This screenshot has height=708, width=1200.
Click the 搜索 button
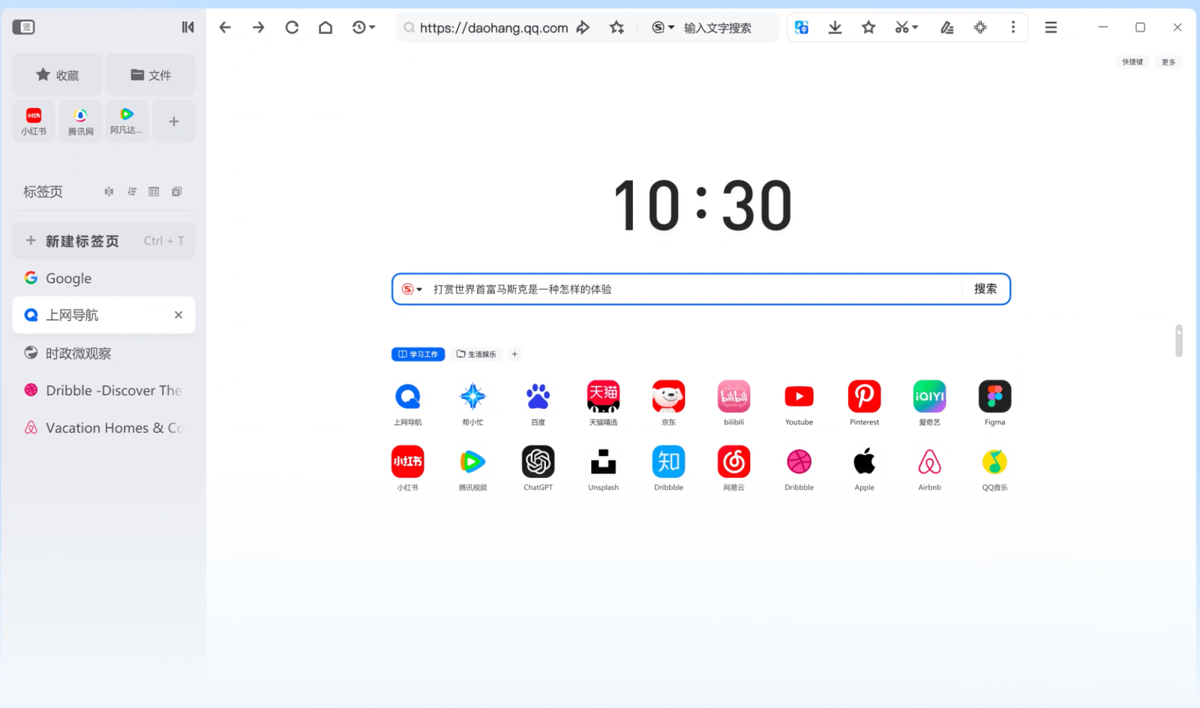pos(985,289)
